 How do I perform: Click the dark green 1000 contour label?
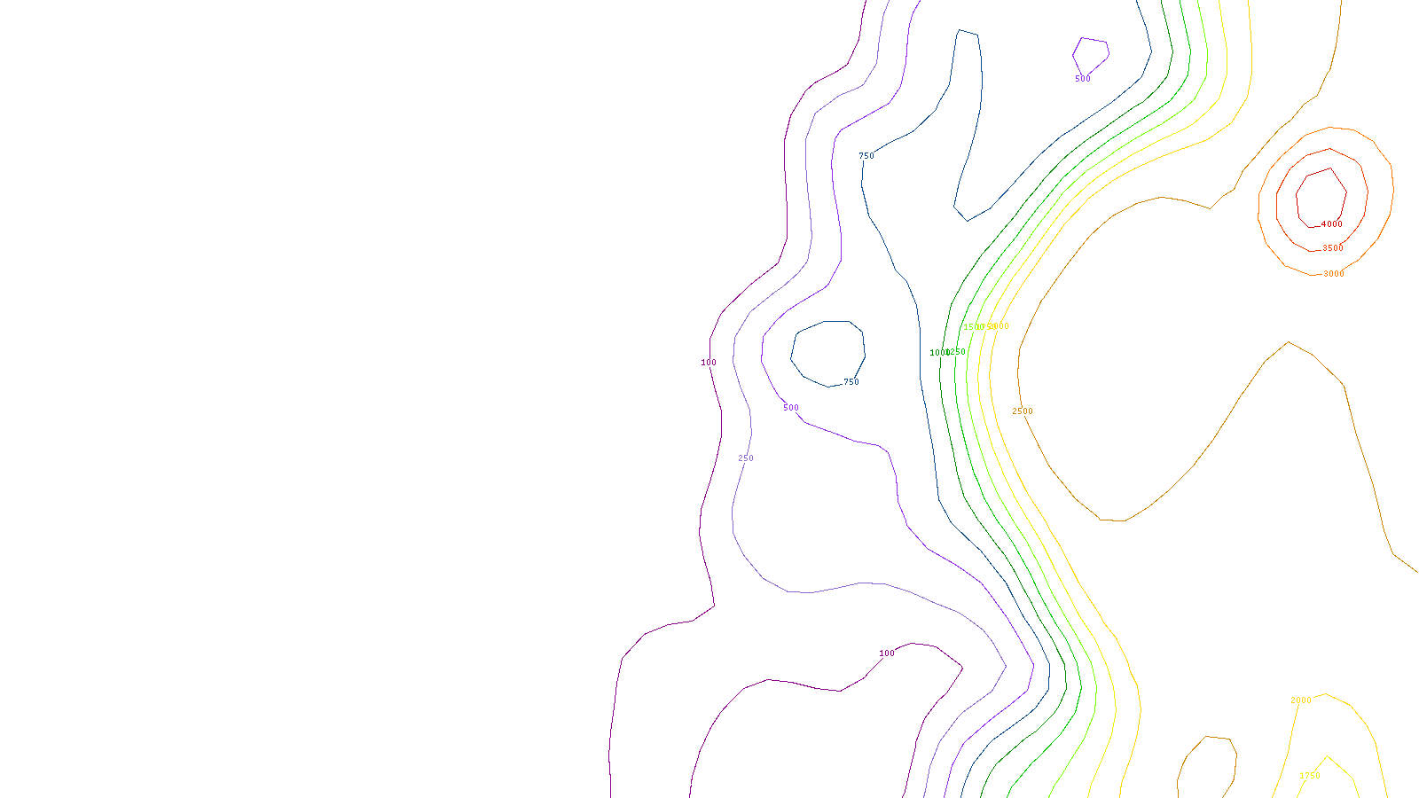tap(939, 353)
